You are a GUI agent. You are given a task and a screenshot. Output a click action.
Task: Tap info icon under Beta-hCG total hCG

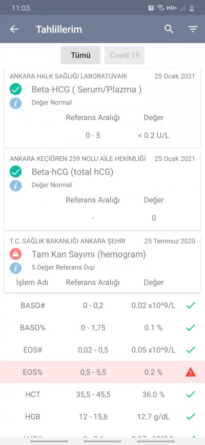pyautogui.click(x=15, y=186)
